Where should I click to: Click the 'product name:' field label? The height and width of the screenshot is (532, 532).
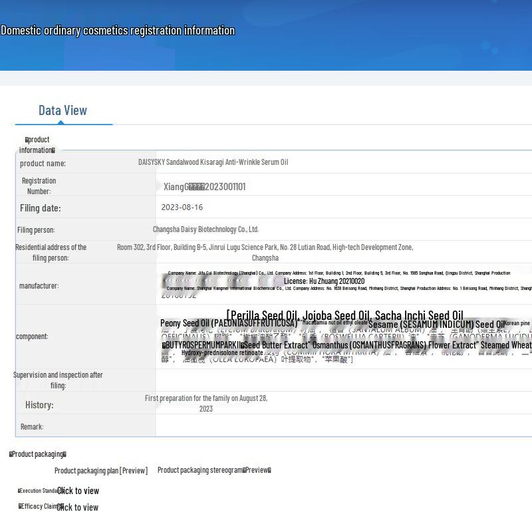click(43, 164)
